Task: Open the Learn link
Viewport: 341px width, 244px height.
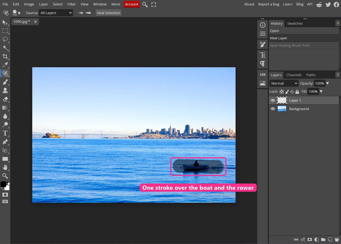Action: [x=288, y=4]
